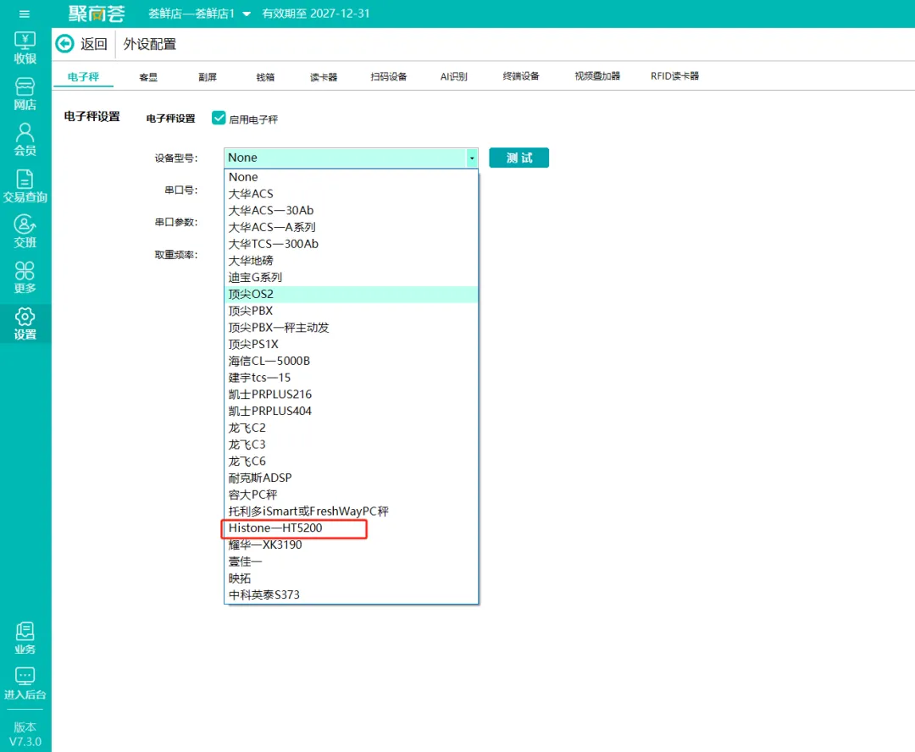
Task: Switch to the 扫码设备 tab
Action: coord(389,76)
